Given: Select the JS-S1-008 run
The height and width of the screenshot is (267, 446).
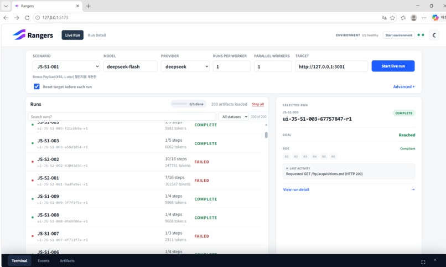Looking at the screenshot, I should [x=145, y=218].
